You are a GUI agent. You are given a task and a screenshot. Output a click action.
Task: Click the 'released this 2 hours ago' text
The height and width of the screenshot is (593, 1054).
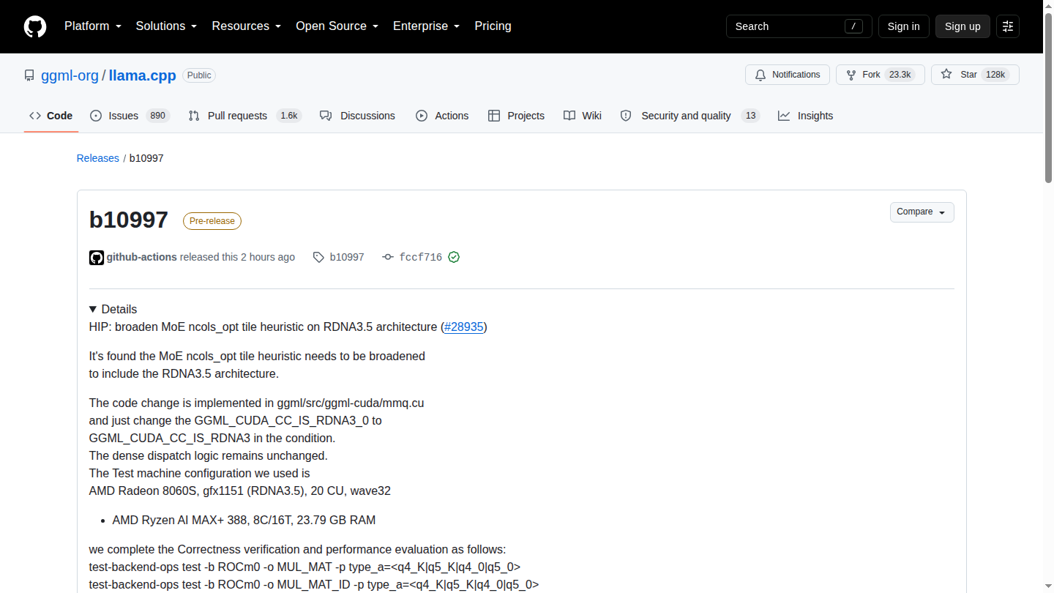tap(237, 257)
